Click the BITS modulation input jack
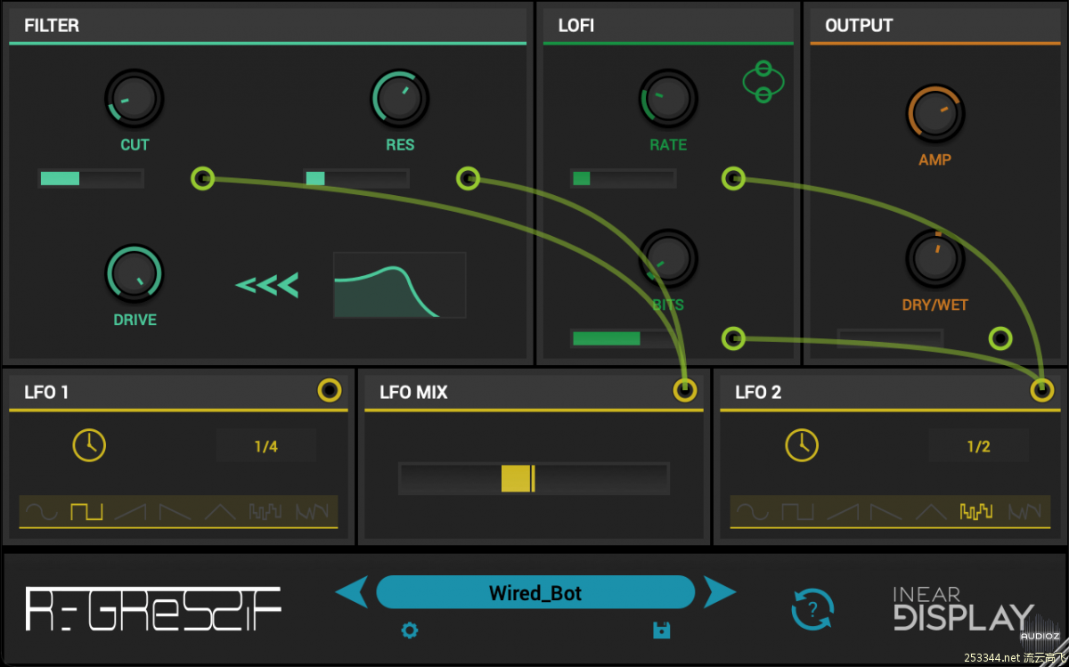 point(733,338)
